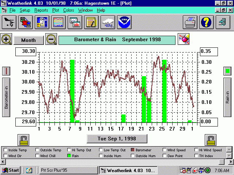Screen dimensions: 234x175
Task: Enable the Dew Point checkbox
Action: pyautogui.click(x=164, y=156)
